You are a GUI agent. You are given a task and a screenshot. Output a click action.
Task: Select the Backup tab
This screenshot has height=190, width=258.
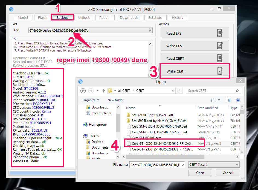(x=62, y=17)
